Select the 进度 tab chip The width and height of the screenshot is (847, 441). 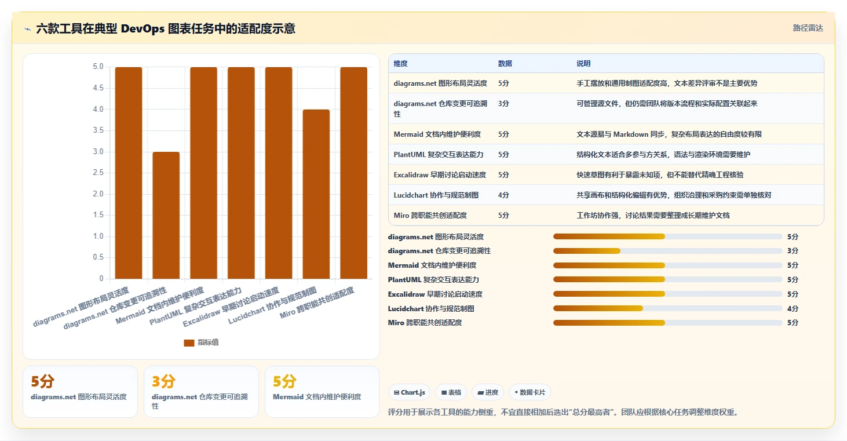(x=488, y=392)
